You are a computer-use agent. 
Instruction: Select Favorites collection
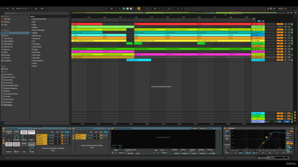coord(7,19)
